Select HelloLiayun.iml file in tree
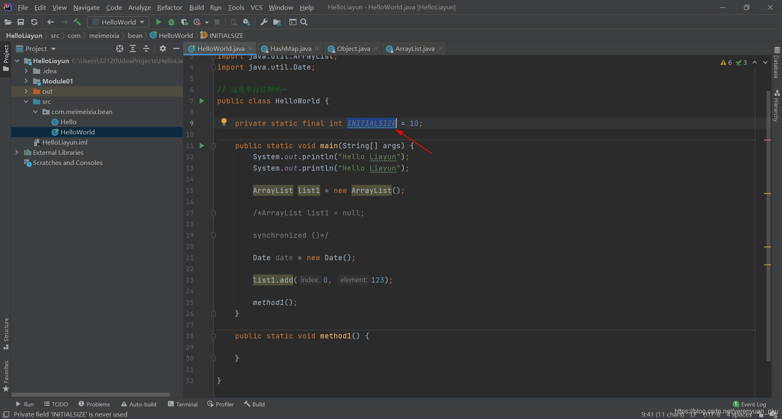Viewport: 782px width, 419px height. pos(64,142)
